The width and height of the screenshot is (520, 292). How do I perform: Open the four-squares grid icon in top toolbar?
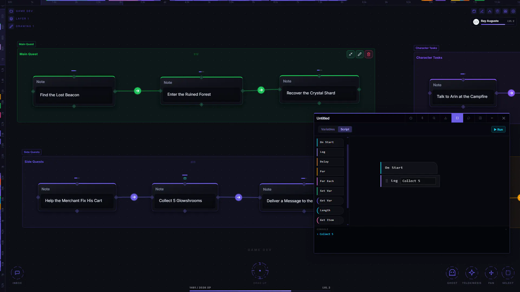tap(505, 11)
